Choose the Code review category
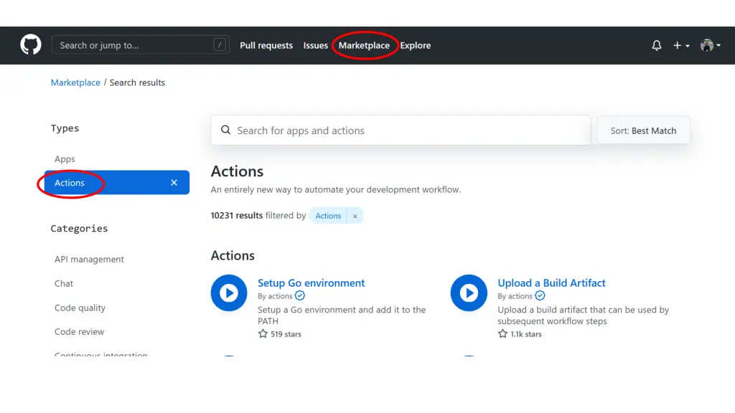The image size is (735, 413). click(x=79, y=331)
